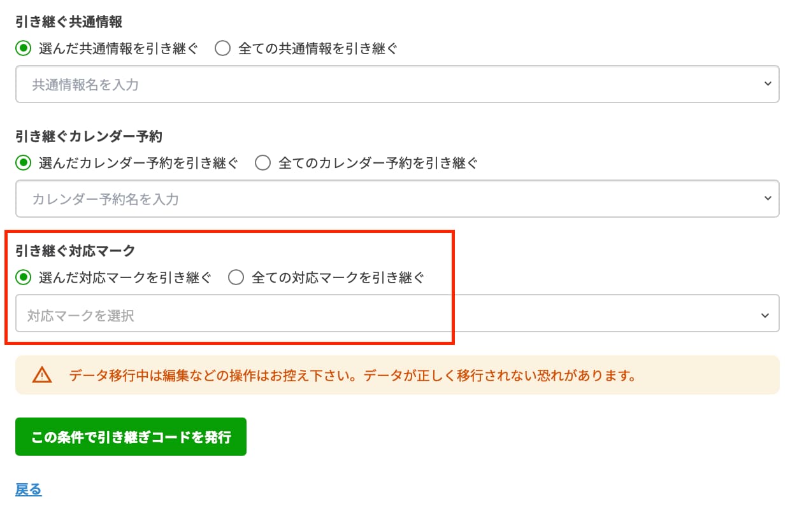This screenshot has width=804, height=513.
Task: Select 全ての対応マークを引き継ぐ option
Action: 236,277
